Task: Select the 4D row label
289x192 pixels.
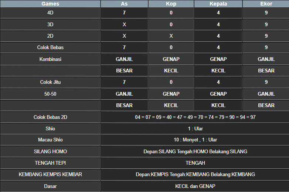Action: pos(50,13)
